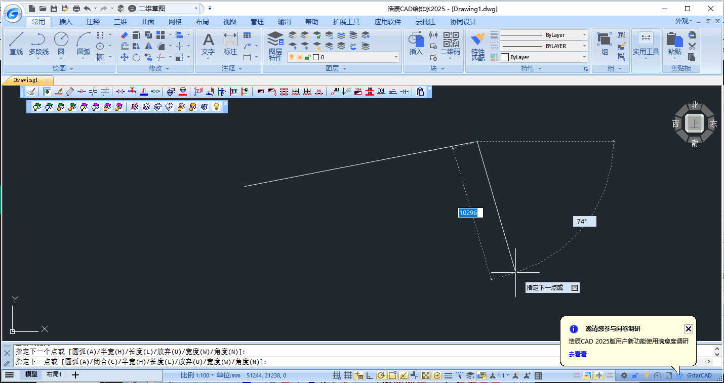Click the 模型 model space button
This screenshot has height=383, width=724.
coord(31,374)
